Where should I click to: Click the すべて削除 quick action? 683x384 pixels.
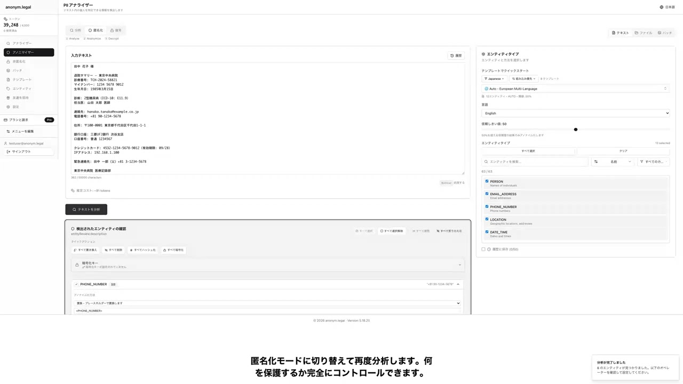(113, 250)
